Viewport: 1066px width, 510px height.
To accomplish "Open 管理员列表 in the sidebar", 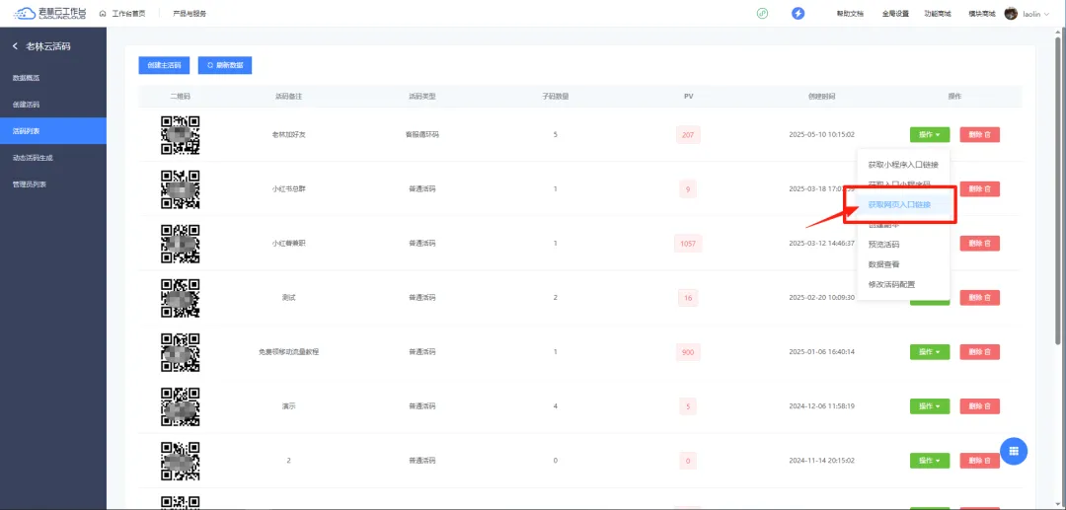I will (x=53, y=184).
